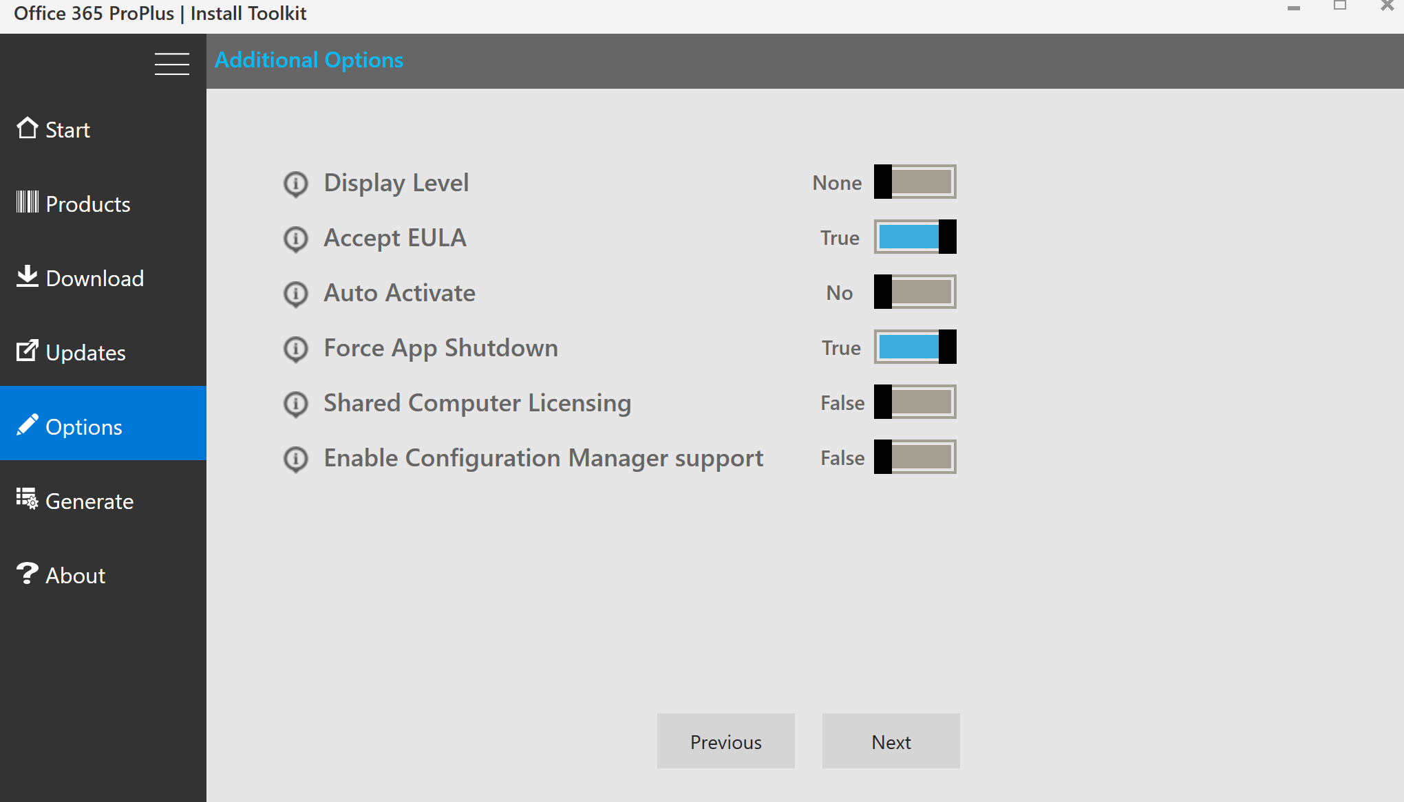Go to the Download section
This screenshot has height=802, width=1404.
(94, 279)
